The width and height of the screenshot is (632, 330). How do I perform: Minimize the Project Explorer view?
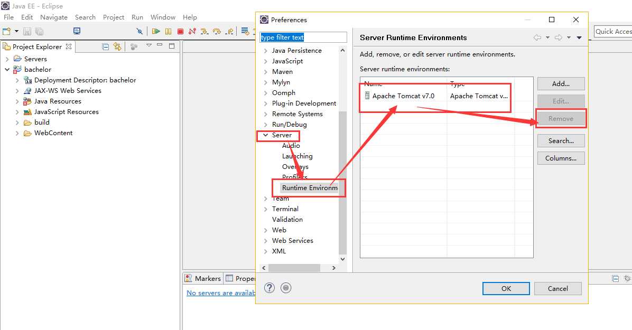click(160, 45)
